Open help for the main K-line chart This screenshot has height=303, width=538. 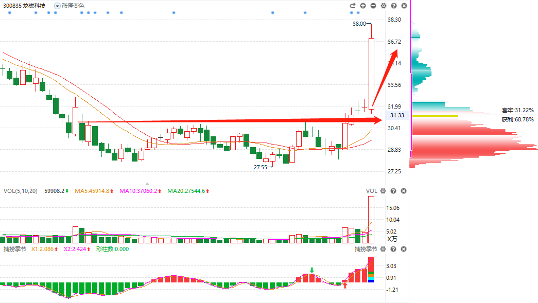click(394, 6)
